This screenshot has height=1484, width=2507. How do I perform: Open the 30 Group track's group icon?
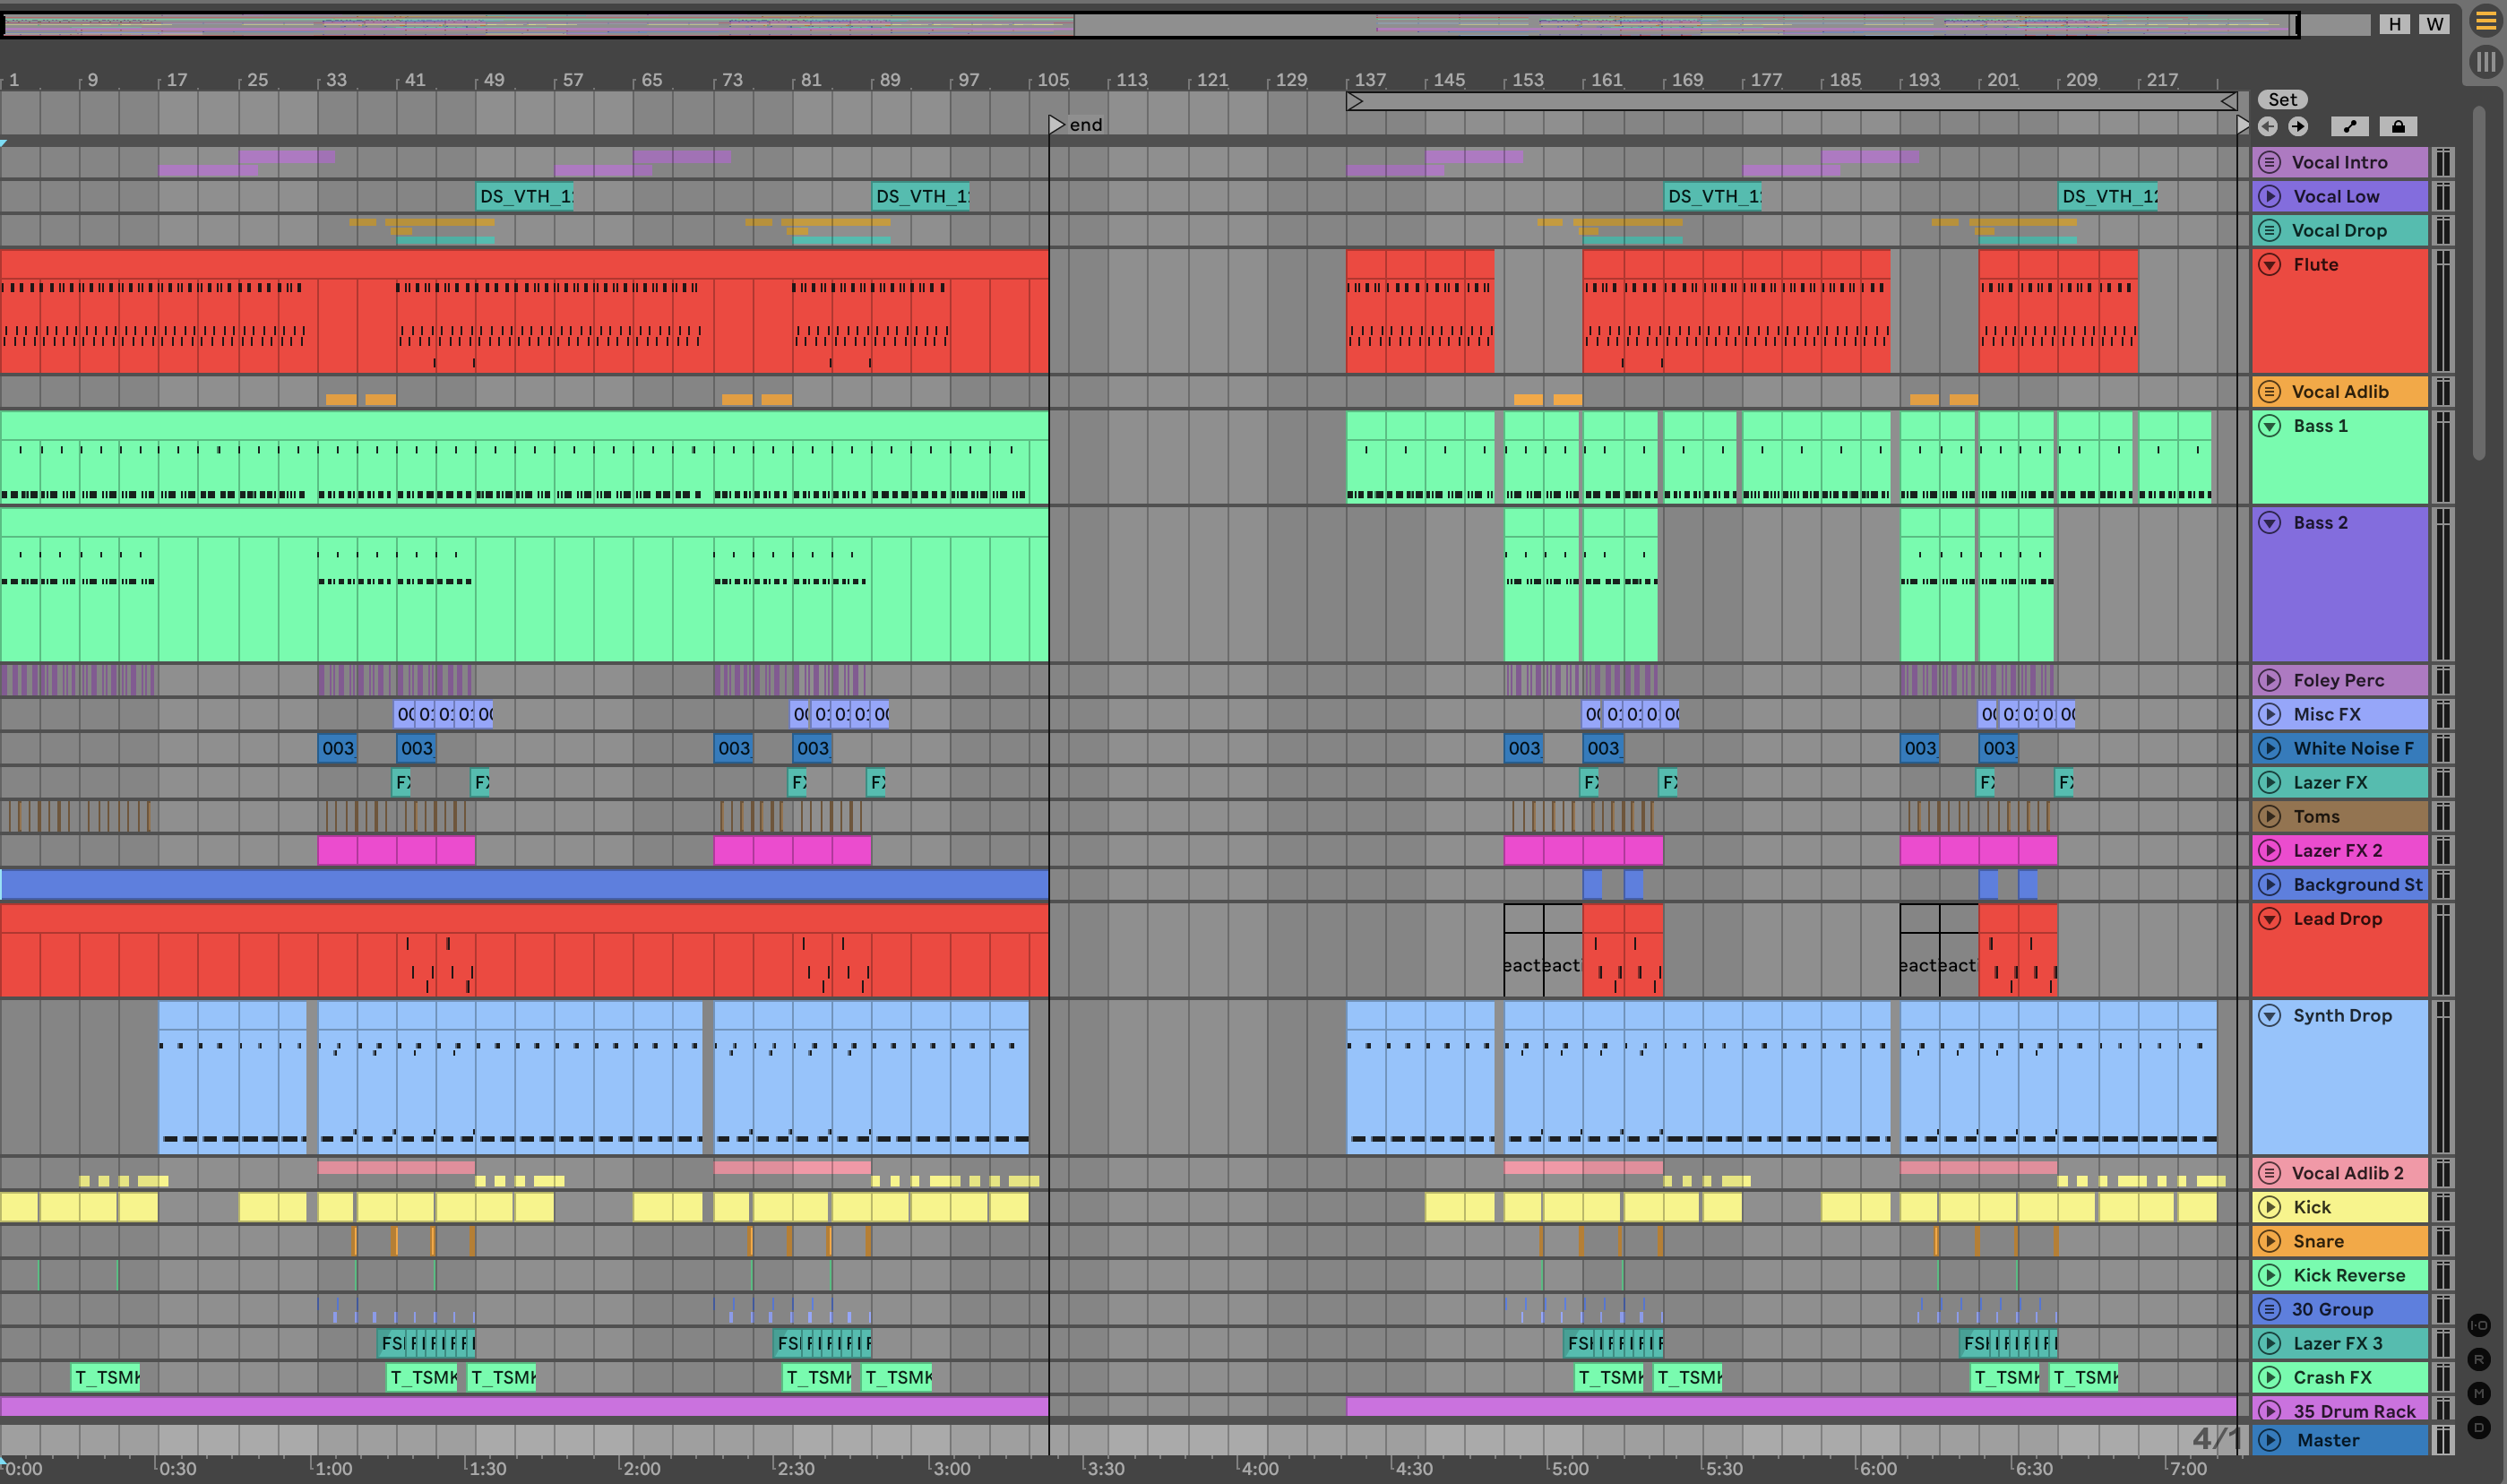[x=2269, y=1309]
